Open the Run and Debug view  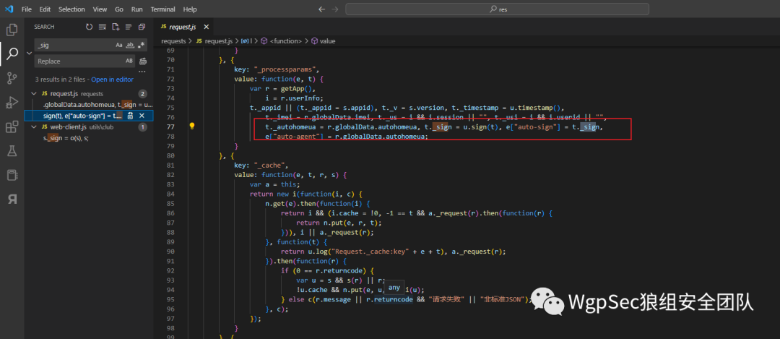[12, 103]
